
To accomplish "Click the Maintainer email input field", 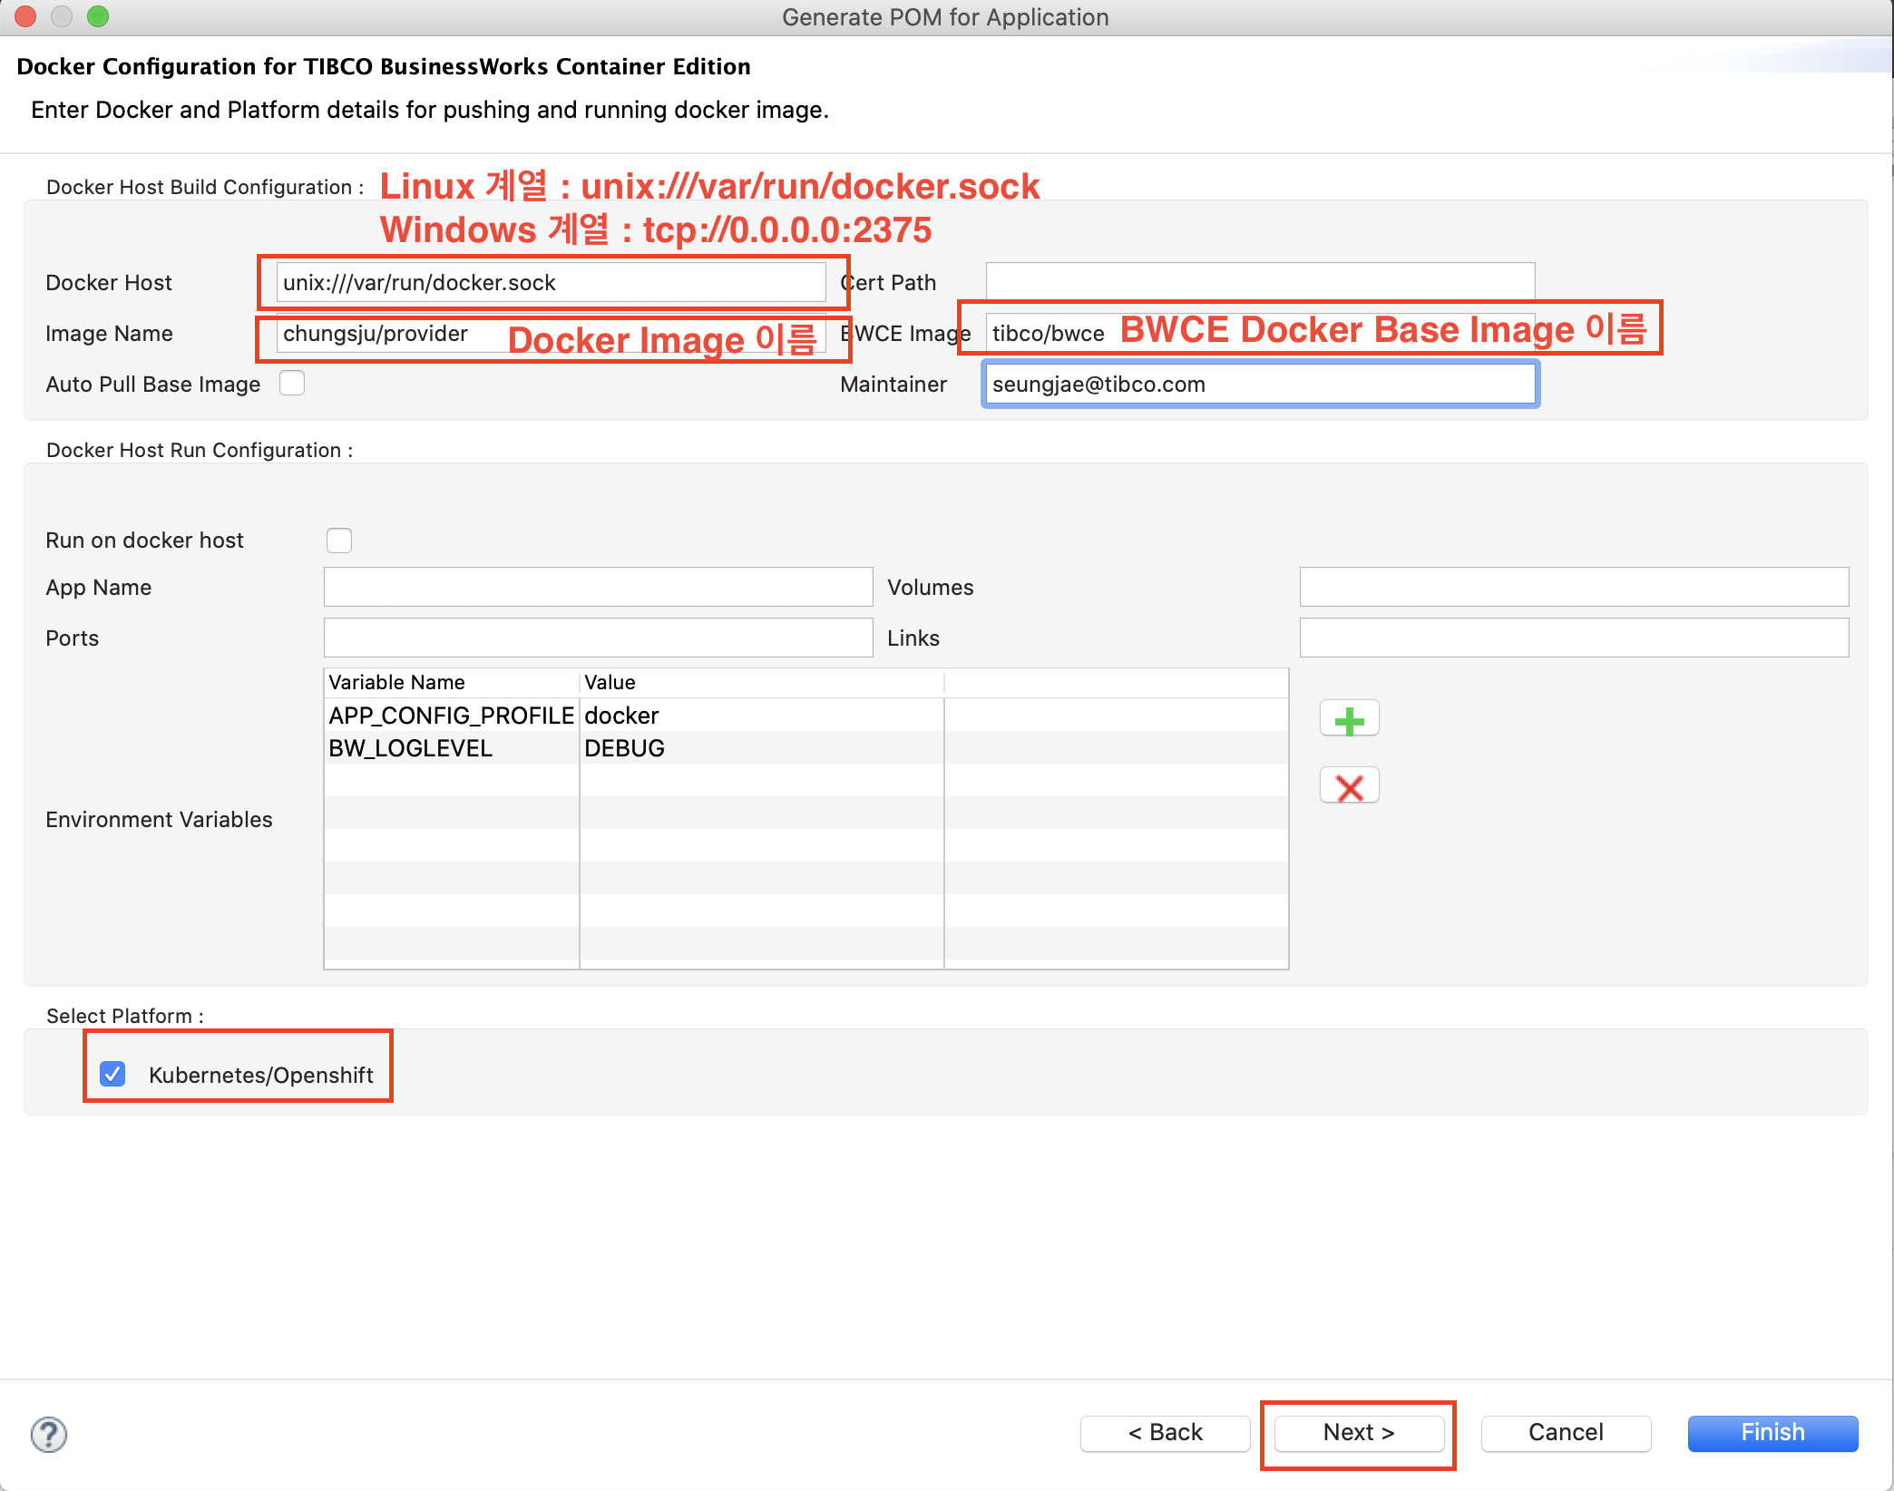I will 1260,384.
